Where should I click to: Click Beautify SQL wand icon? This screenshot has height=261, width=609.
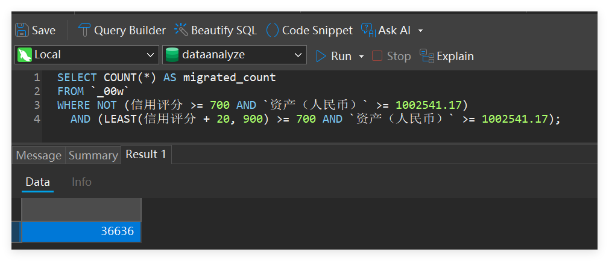(x=181, y=30)
